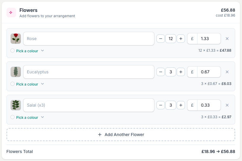Remove the Eucalyptus row with X
242x161 pixels.
227,72
